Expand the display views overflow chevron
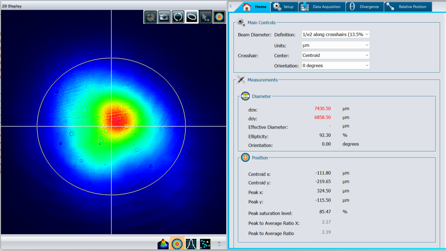This screenshot has height=251, width=446. coord(219,244)
